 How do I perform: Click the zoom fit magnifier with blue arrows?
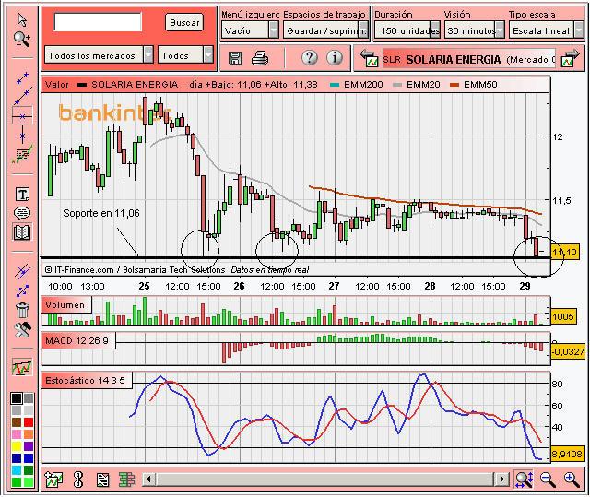click(524, 479)
